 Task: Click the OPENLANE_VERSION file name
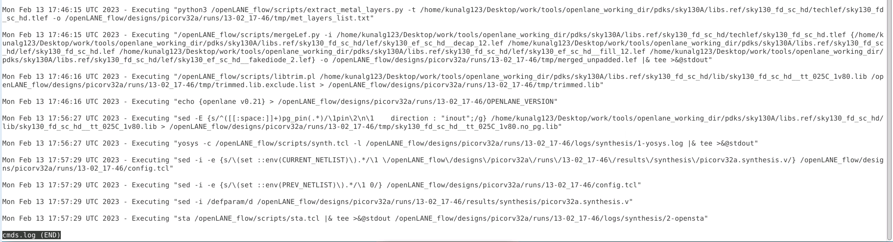519,102
